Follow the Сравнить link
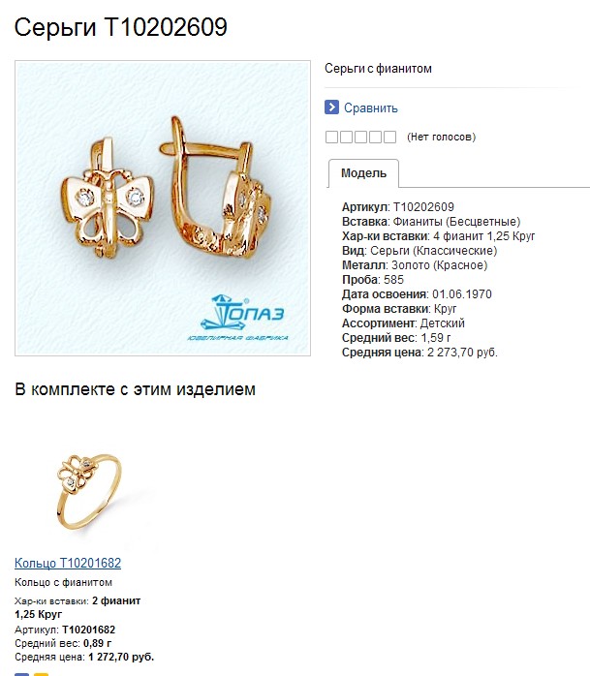Image resolution: width=590 pixels, height=676 pixels. coord(370,108)
